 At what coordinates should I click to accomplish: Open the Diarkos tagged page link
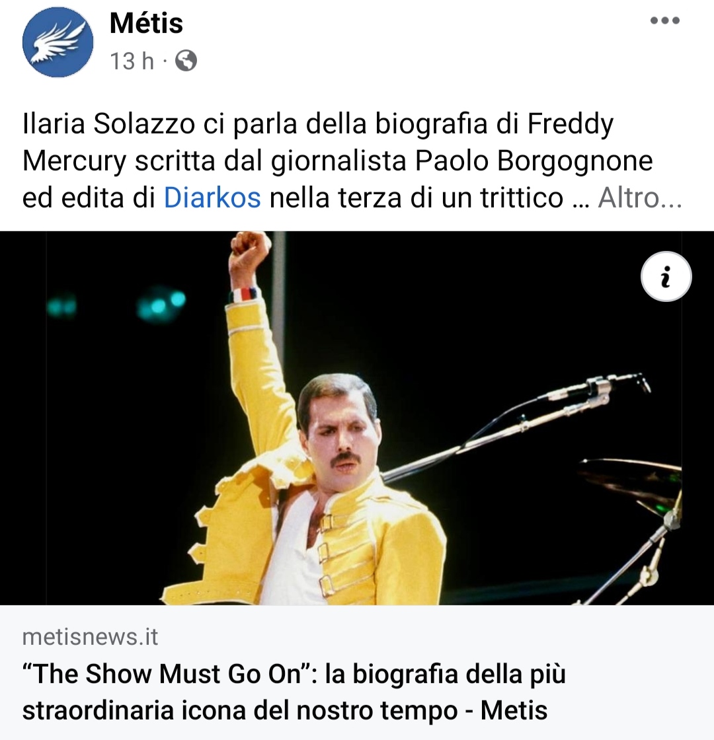click(212, 198)
